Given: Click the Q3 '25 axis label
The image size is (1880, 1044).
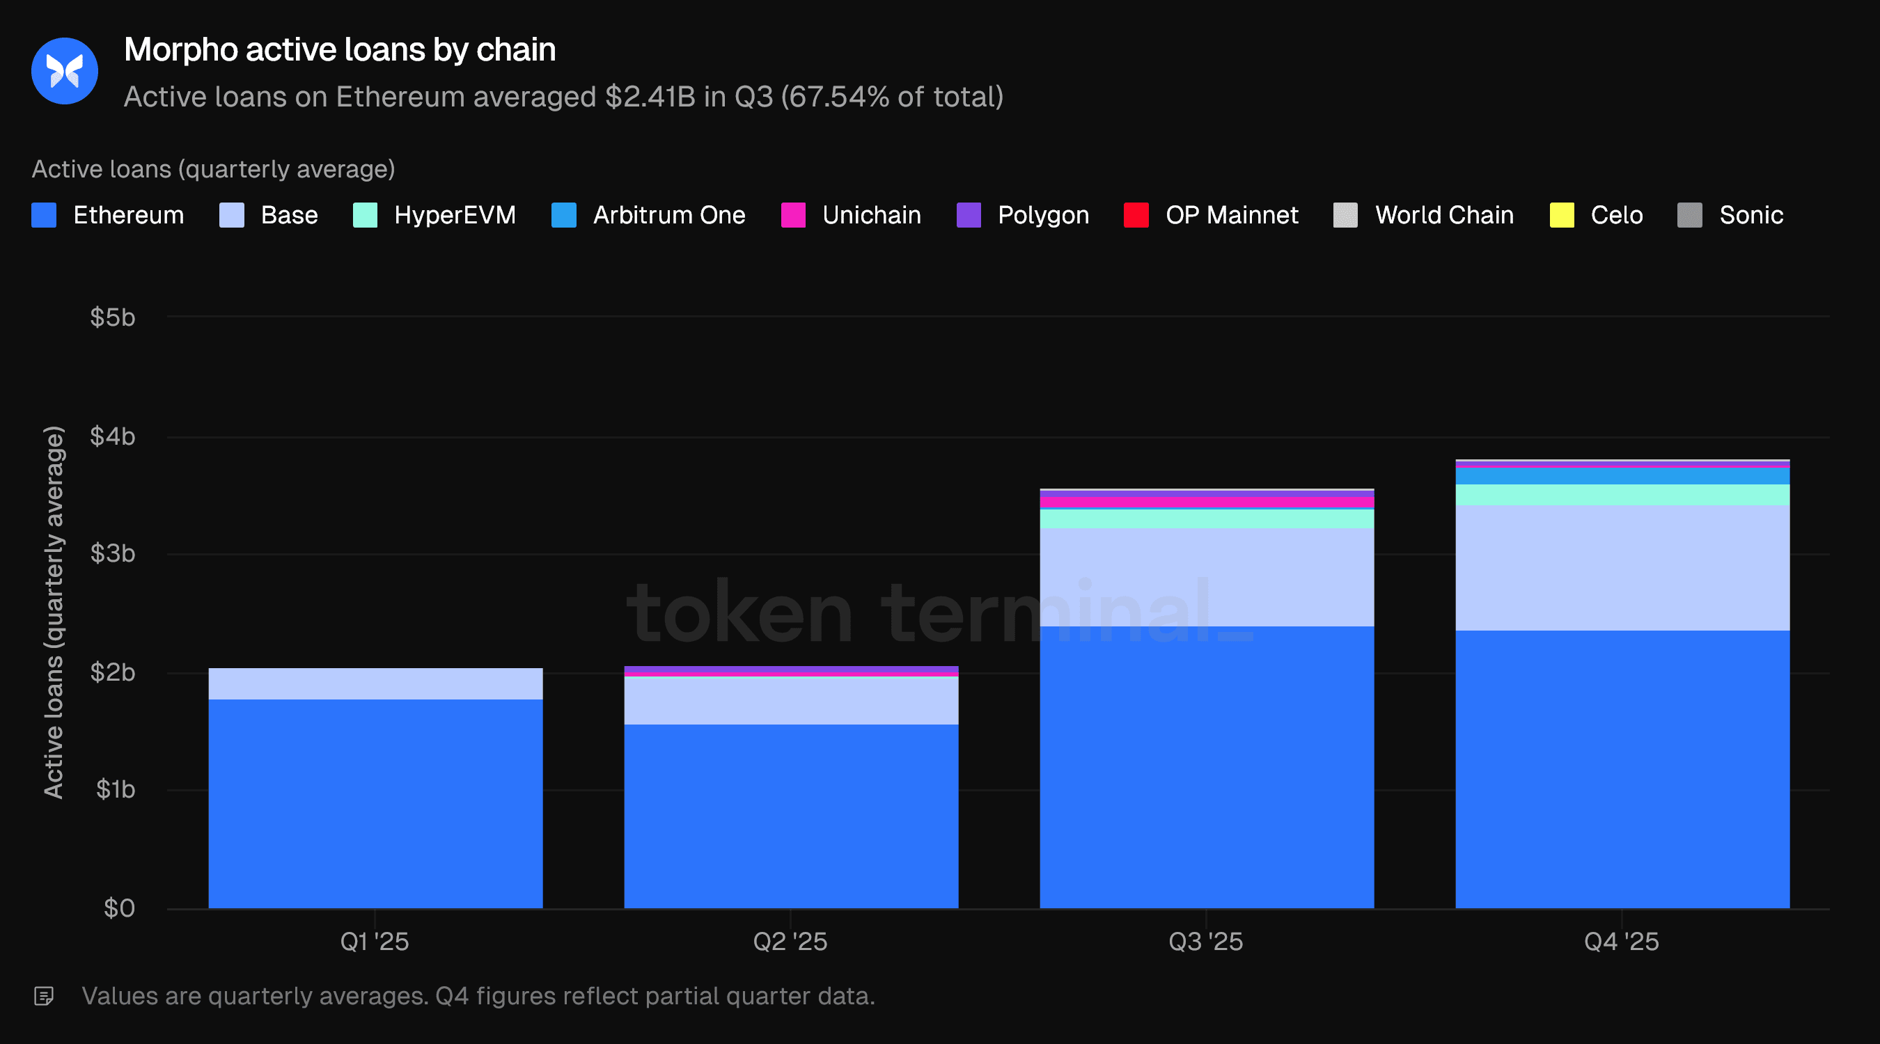Looking at the screenshot, I should click(x=1206, y=941).
